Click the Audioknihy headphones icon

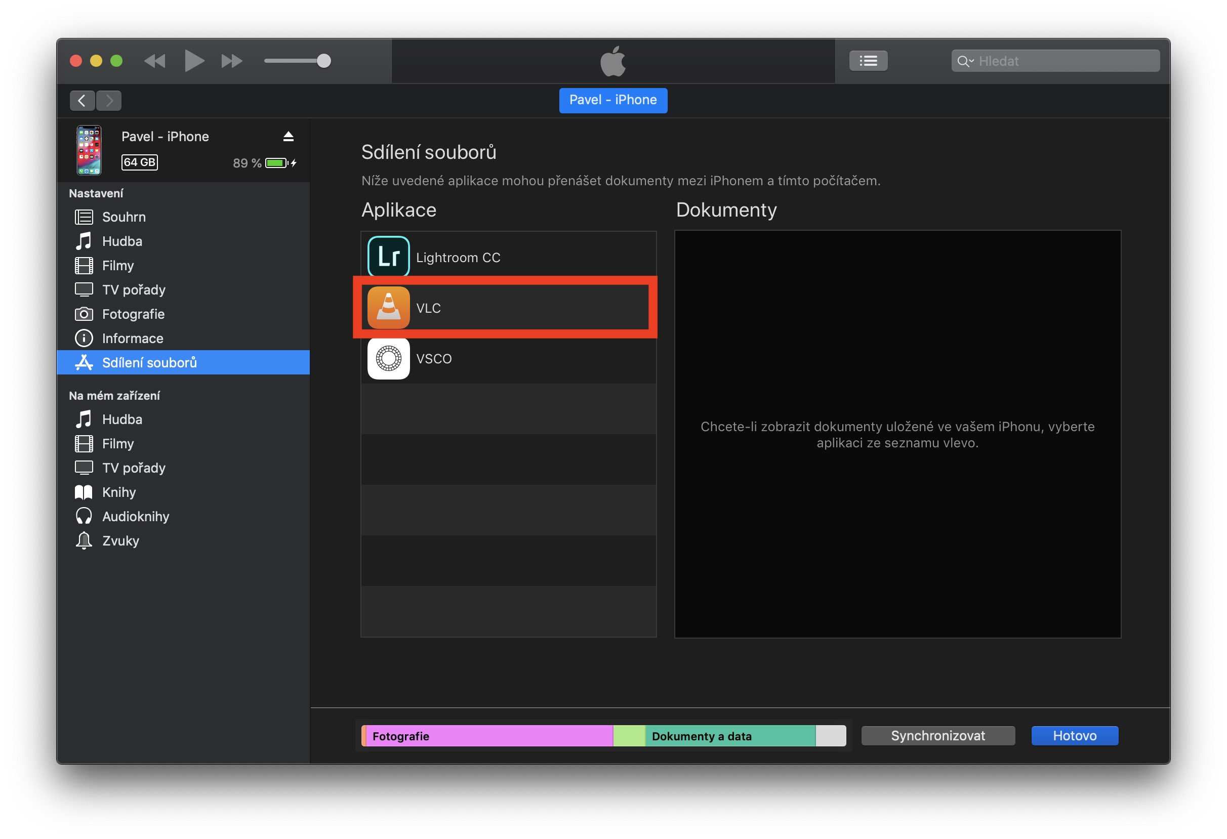coord(84,516)
